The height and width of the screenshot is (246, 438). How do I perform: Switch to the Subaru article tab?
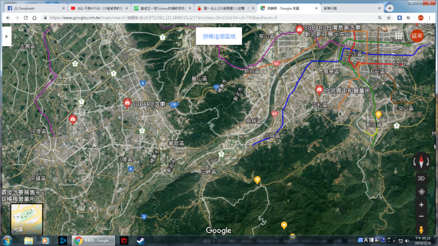click(x=162, y=9)
